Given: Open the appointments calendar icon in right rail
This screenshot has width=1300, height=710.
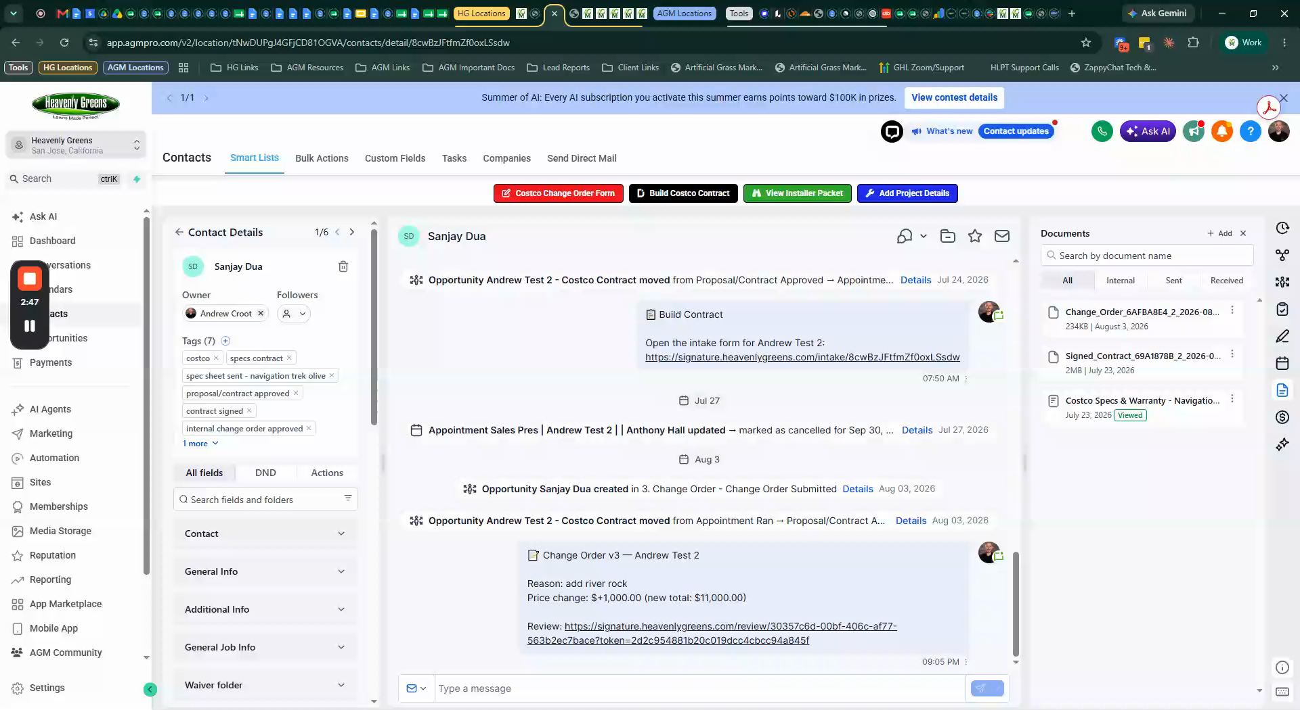Looking at the screenshot, I should (x=1282, y=363).
